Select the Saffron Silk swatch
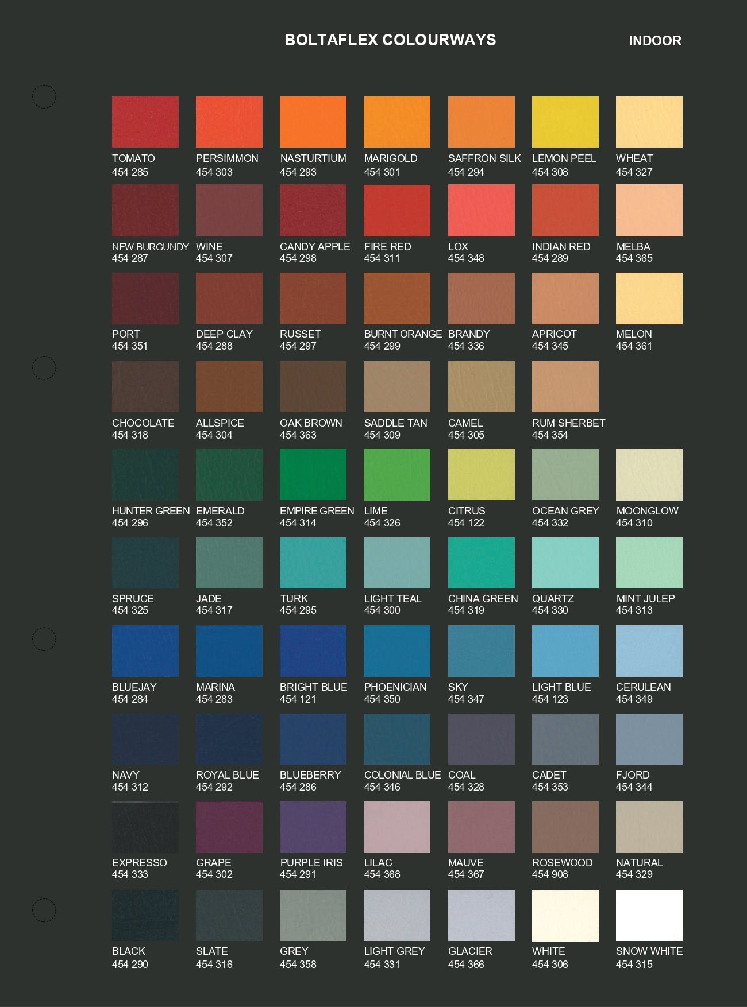This screenshot has height=1007, width=747. 482,122
